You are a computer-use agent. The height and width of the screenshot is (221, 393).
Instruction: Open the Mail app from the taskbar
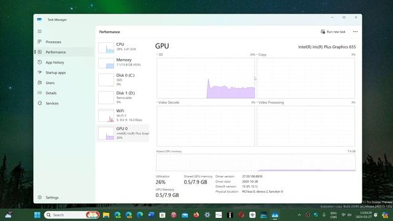(185, 215)
